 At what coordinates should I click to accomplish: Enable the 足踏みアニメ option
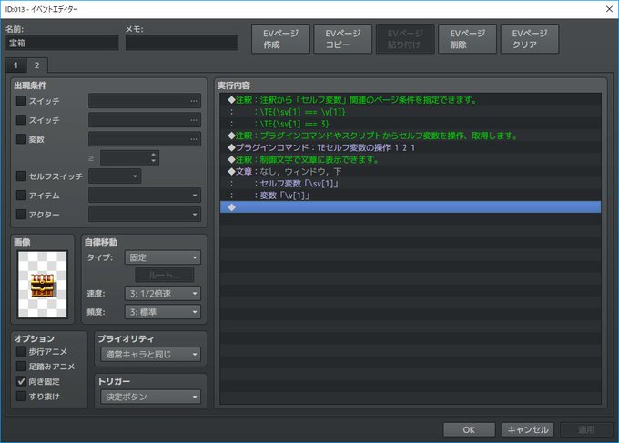tap(21, 366)
